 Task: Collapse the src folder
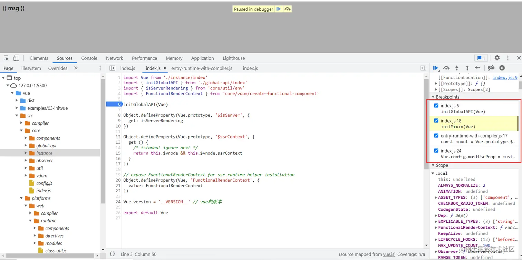(17, 116)
